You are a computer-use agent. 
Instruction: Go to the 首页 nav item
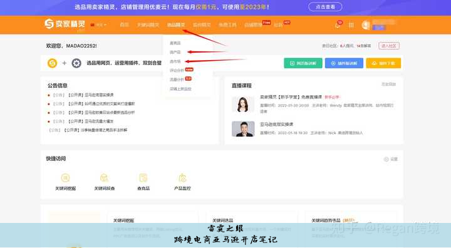[x=124, y=25]
